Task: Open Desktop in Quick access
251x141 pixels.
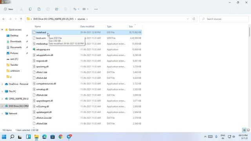Action: click(14, 36)
